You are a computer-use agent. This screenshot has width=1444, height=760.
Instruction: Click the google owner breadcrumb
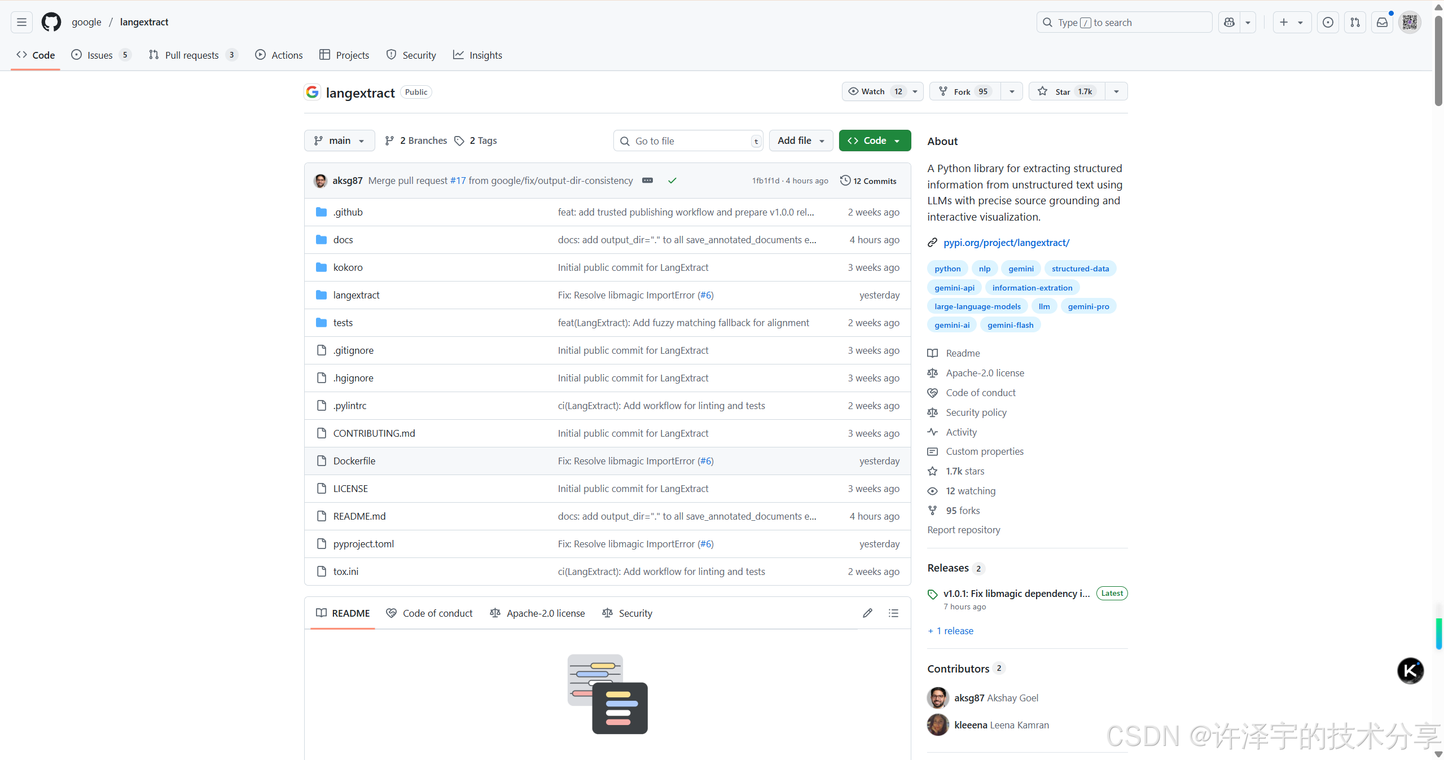[86, 22]
